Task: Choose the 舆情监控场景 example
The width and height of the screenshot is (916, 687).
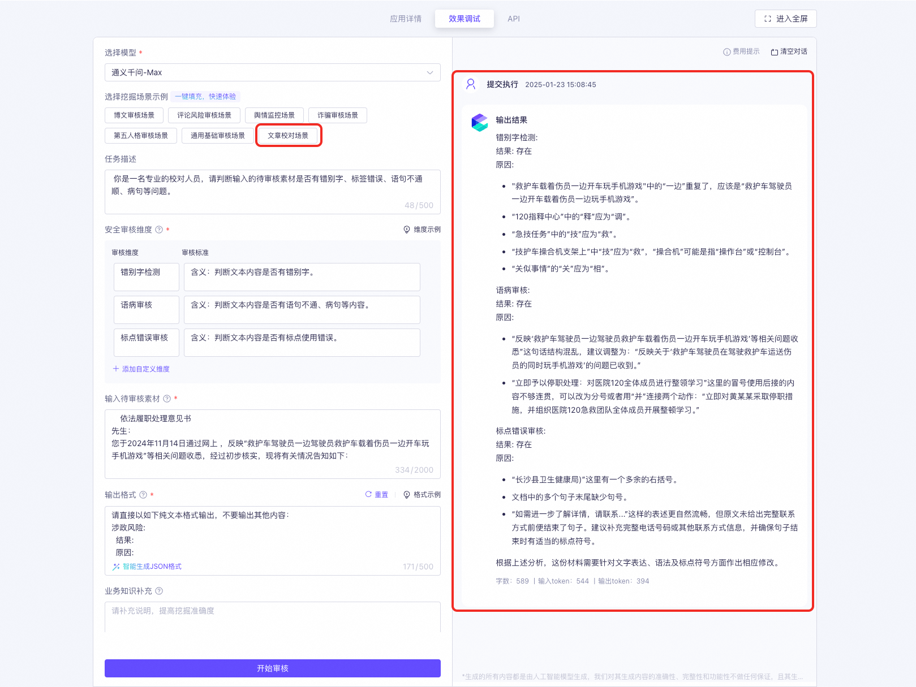Action: [274, 115]
